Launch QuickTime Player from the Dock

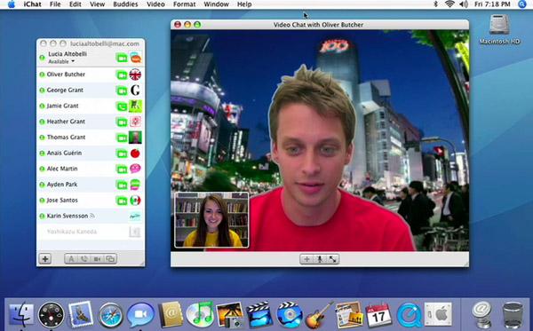pos(409,315)
